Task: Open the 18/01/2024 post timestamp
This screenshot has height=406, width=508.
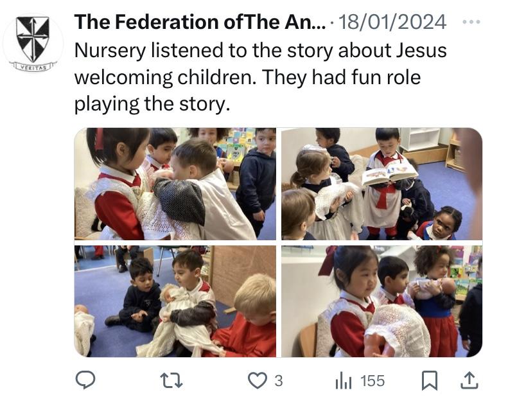Action: tap(392, 22)
